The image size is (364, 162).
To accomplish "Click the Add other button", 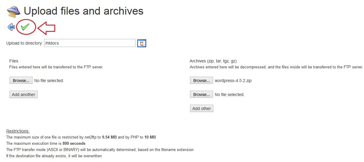I will coord(201,108).
